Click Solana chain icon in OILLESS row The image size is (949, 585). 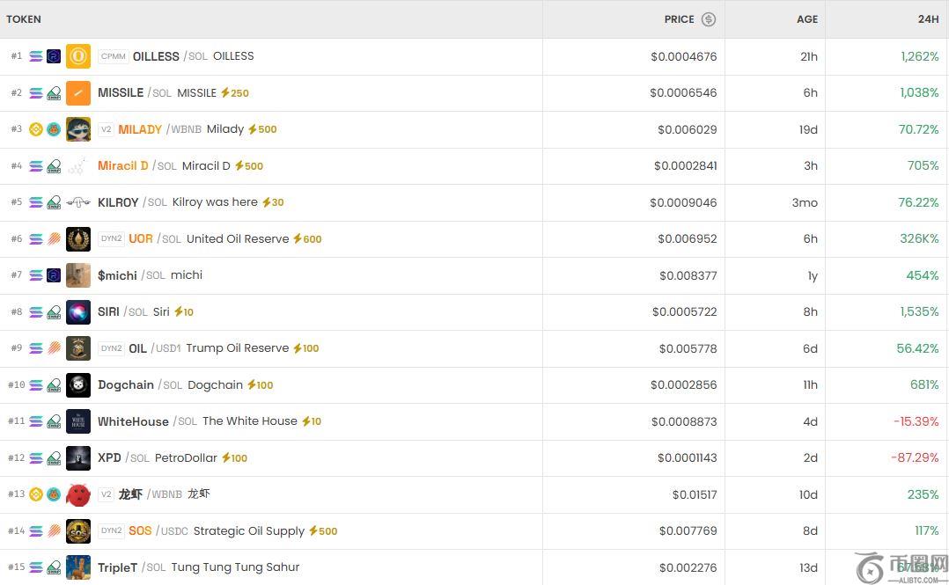coord(36,56)
